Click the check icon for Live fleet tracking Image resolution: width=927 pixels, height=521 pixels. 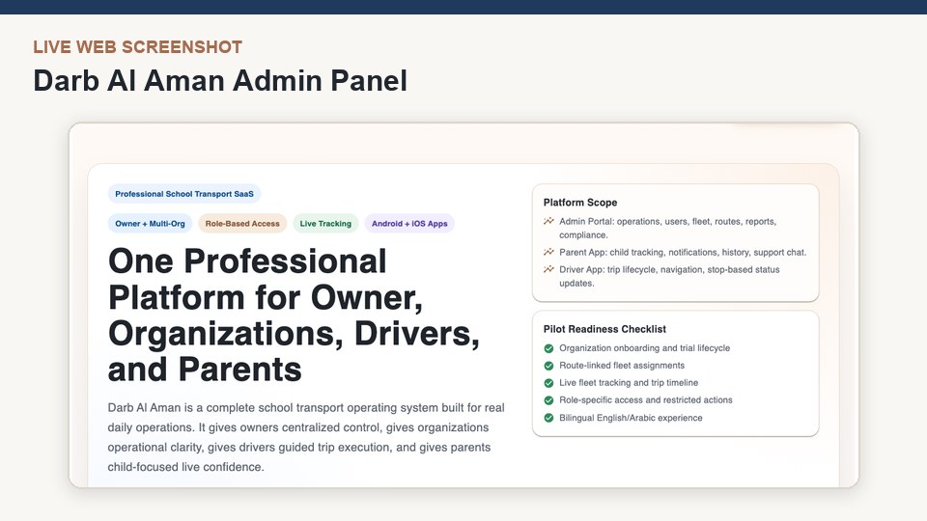click(x=548, y=383)
